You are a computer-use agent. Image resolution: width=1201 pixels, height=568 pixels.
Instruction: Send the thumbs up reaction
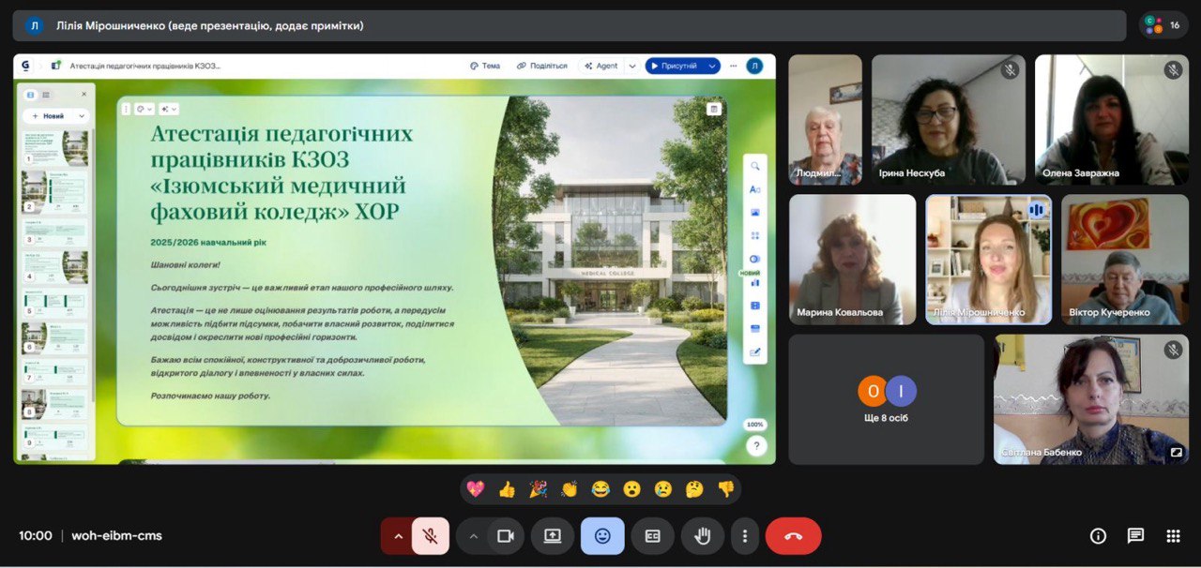pyautogui.click(x=507, y=489)
